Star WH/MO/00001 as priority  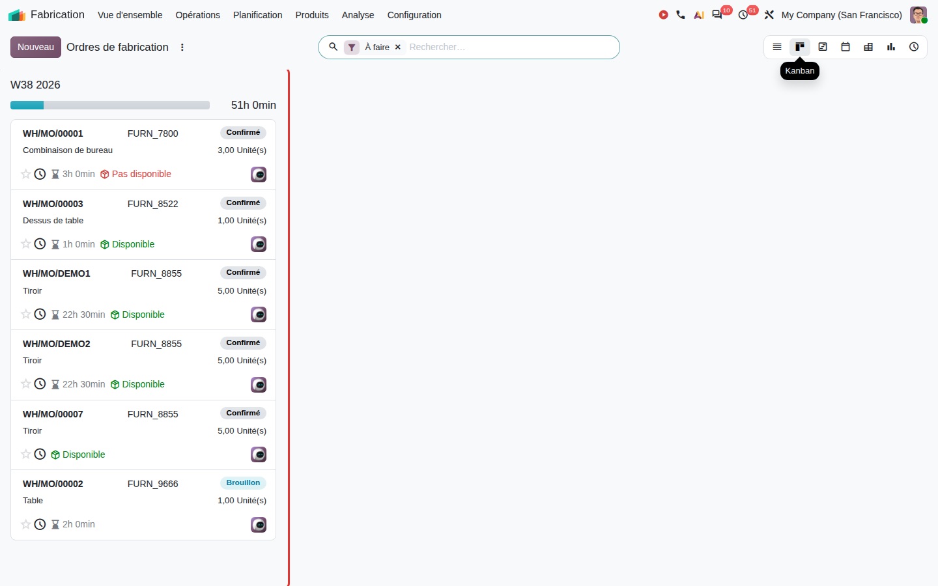pos(26,174)
